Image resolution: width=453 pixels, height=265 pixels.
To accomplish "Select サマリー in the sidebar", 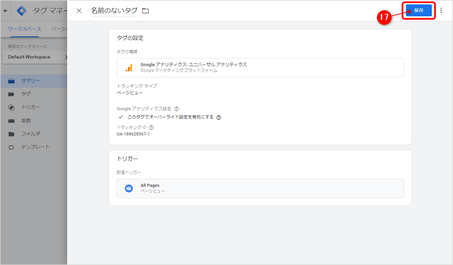I will (x=33, y=81).
